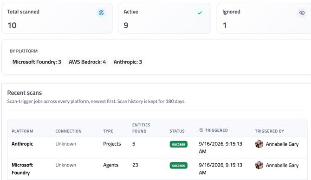Click the success badge in the Agents row

[x=179, y=166]
